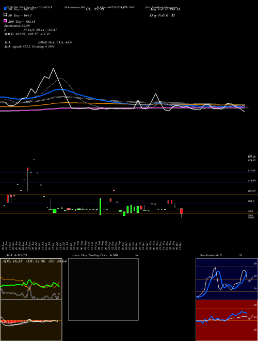Click the white 50 Day legend swatch
Viewport: 258px width, 341px height.
(5, 14)
